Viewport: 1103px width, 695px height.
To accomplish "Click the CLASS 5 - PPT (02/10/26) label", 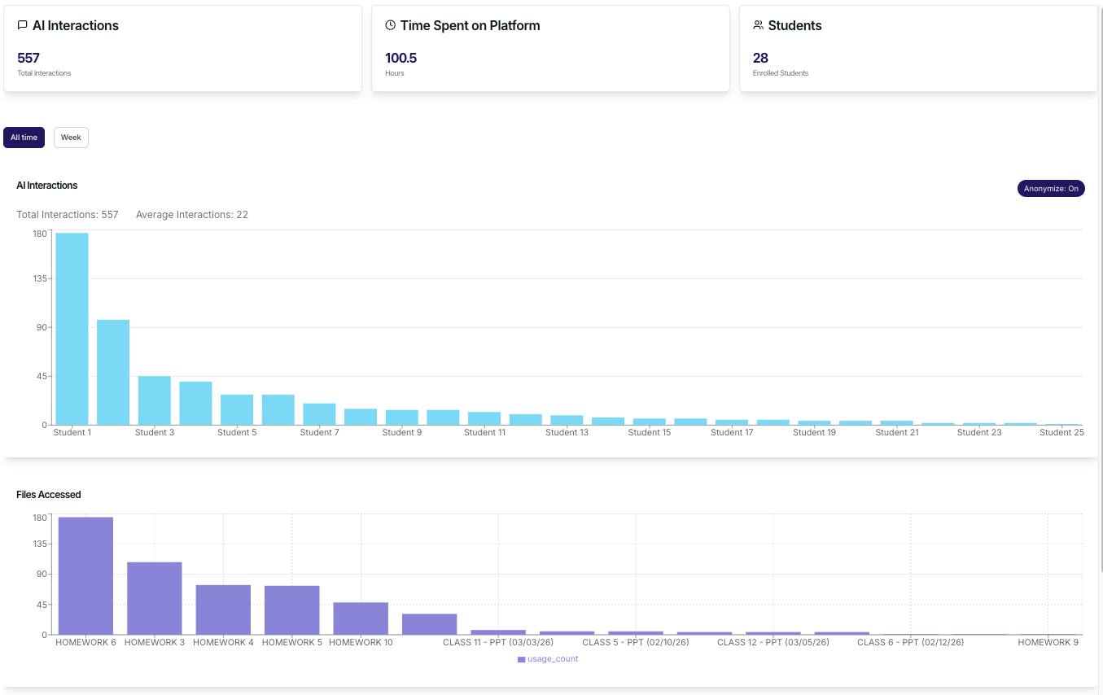I will (x=636, y=642).
